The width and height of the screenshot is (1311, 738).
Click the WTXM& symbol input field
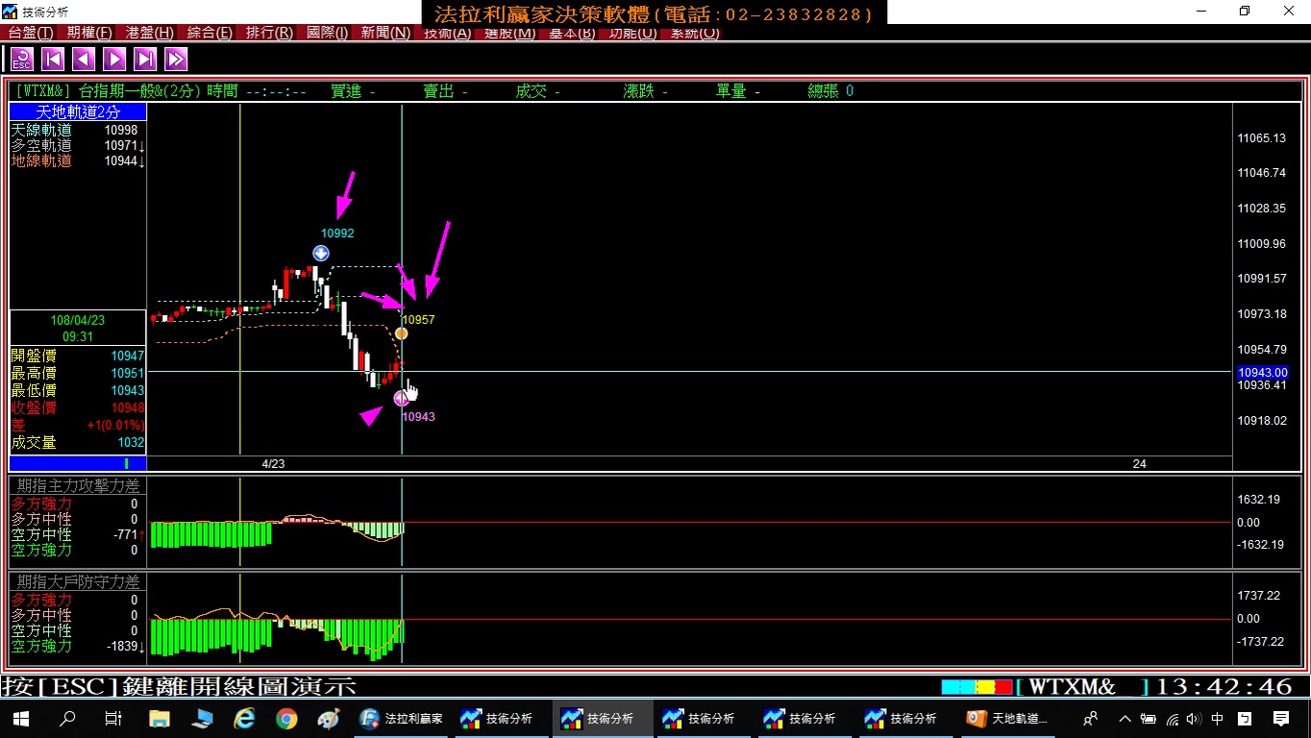(x=1081, y=687)
